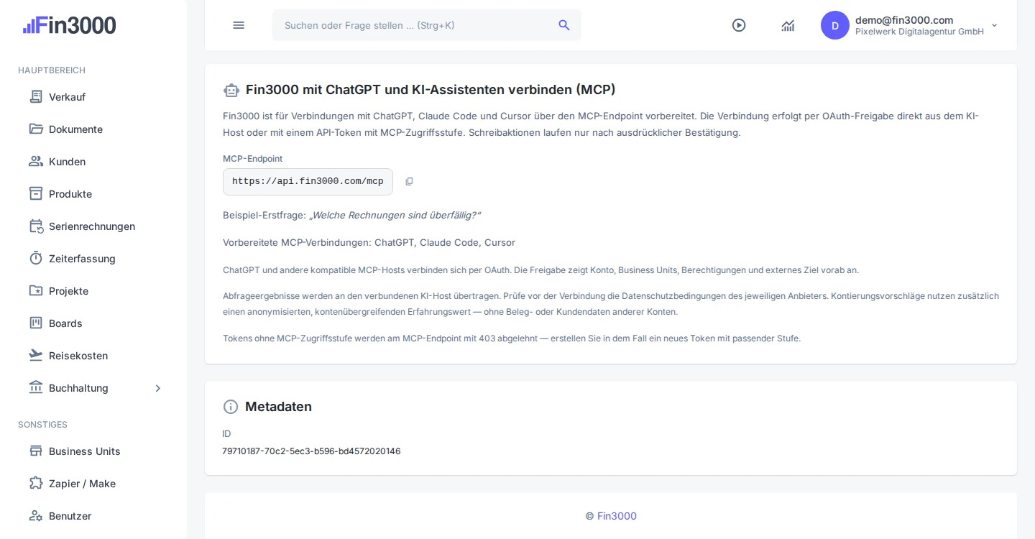Click the Fin3000 logo
1035x539 pixels.
point(70,25)
